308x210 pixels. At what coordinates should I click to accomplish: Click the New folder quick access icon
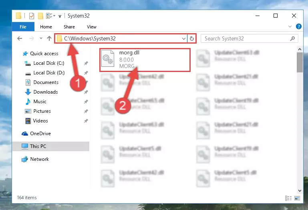coord(40,16)
